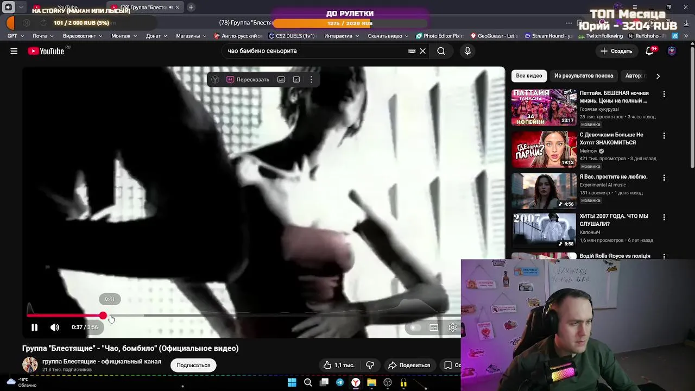695x391 pixels.
Task: Click the picture-in-picture icon in overlay bar
Action: [296, 80]
